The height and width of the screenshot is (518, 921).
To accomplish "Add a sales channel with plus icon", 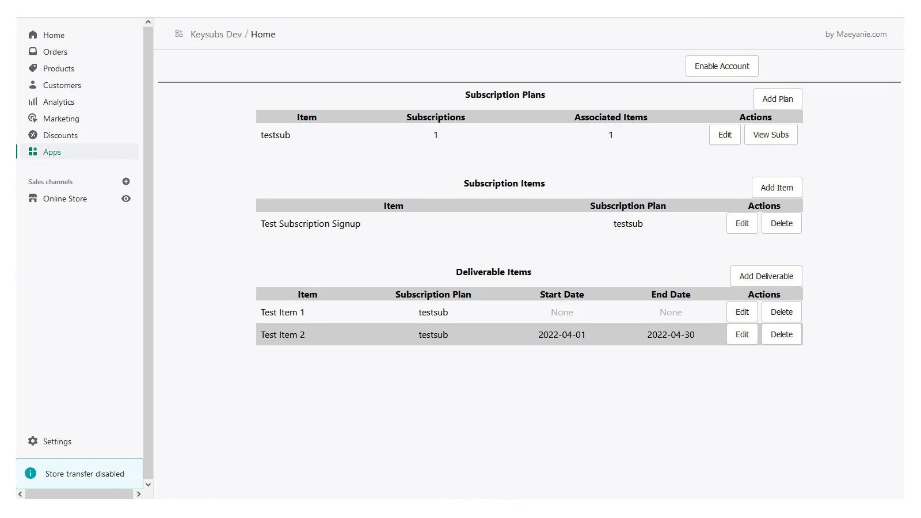I will click(126, 181).
